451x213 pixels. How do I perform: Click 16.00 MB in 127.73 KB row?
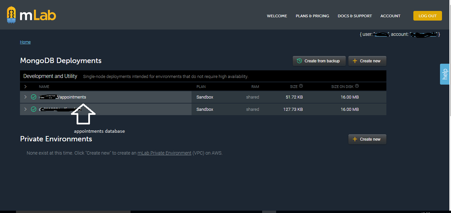(x=350, y=109)
